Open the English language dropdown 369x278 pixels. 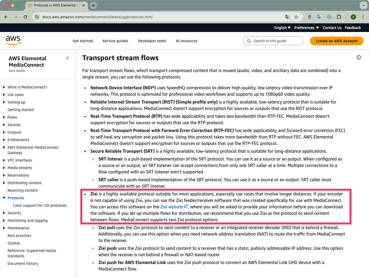point(282,28)
